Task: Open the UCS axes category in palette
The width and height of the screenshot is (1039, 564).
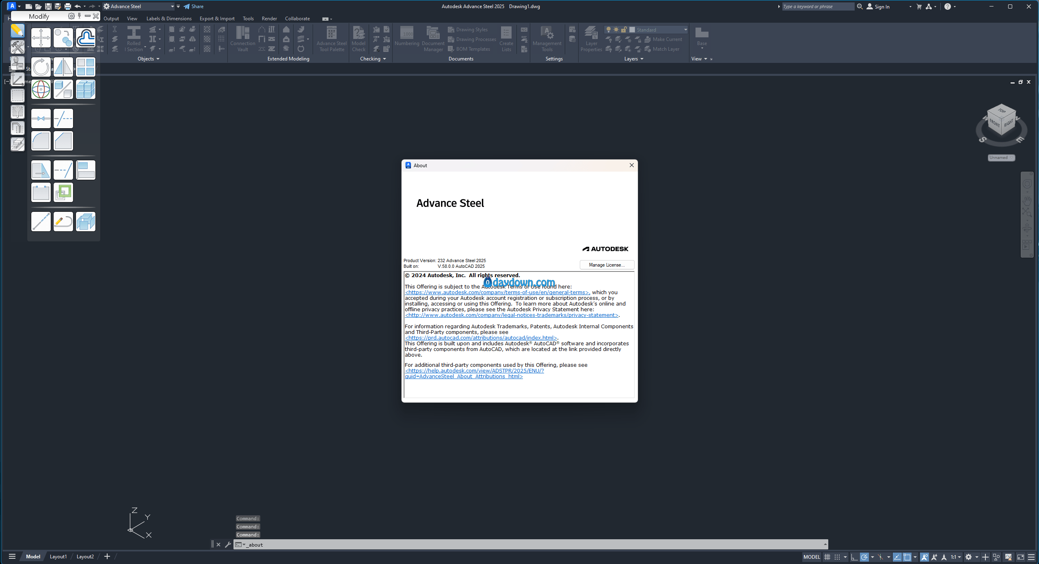Action: 17,80
